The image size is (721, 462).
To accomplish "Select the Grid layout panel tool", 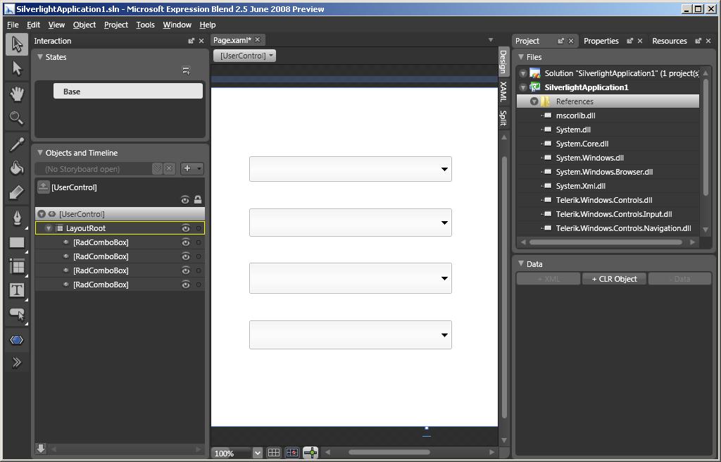I will tap(17, 266).
